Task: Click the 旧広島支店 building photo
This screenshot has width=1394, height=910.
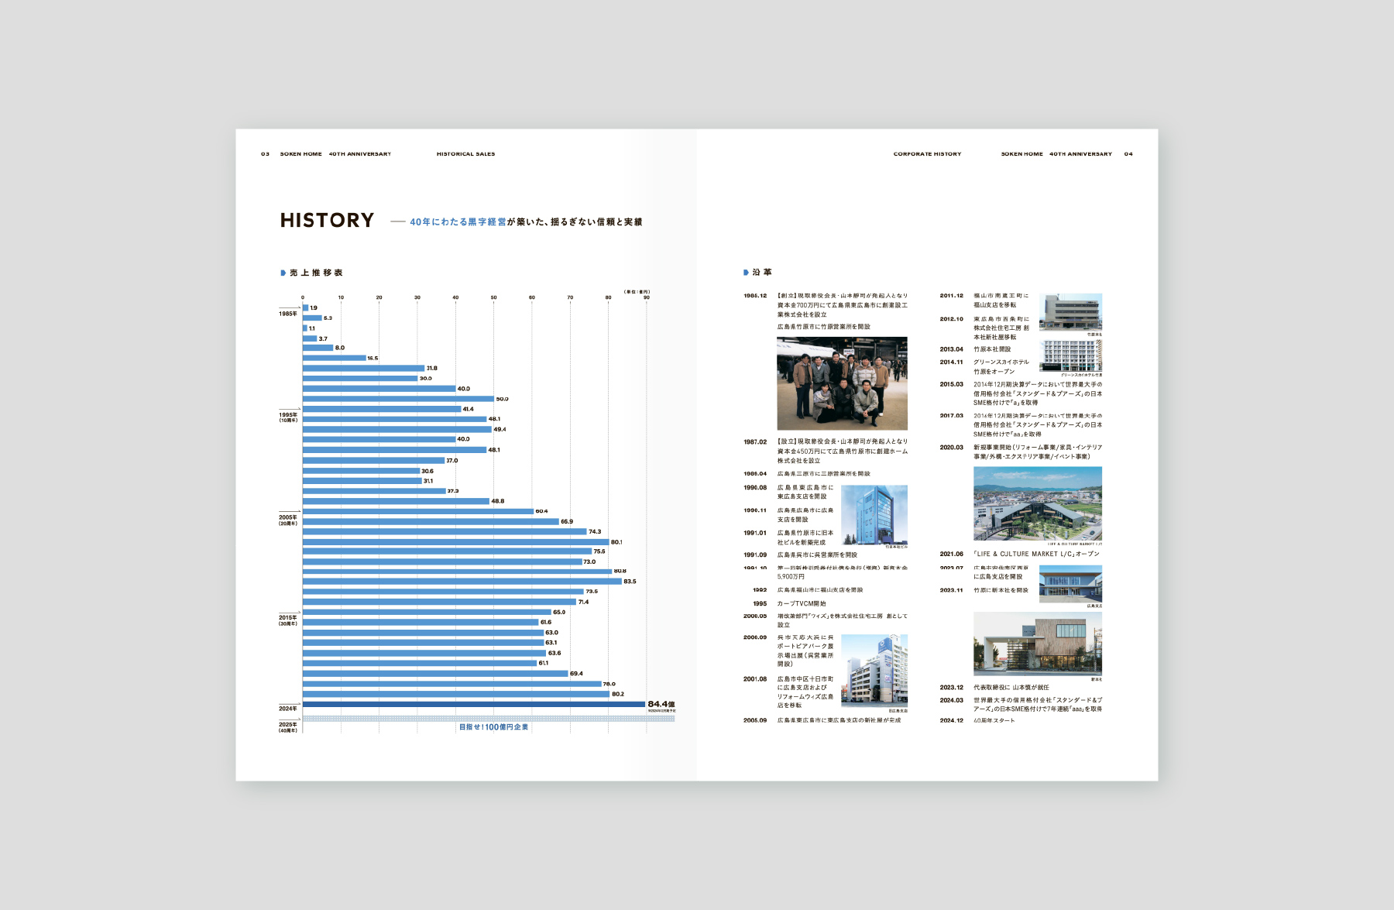Action: 874,671
